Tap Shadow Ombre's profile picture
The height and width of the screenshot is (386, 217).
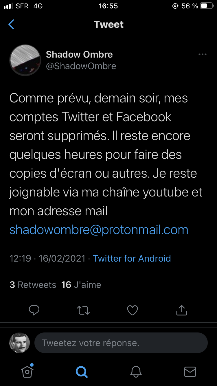tap(25, 60)
